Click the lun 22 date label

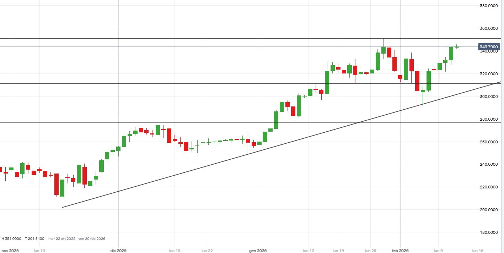[207, 251]
